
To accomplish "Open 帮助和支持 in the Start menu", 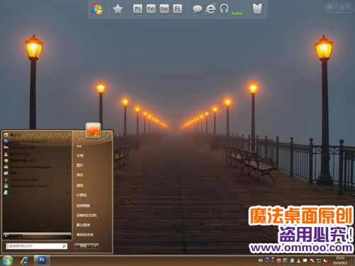I will (85, 235).
